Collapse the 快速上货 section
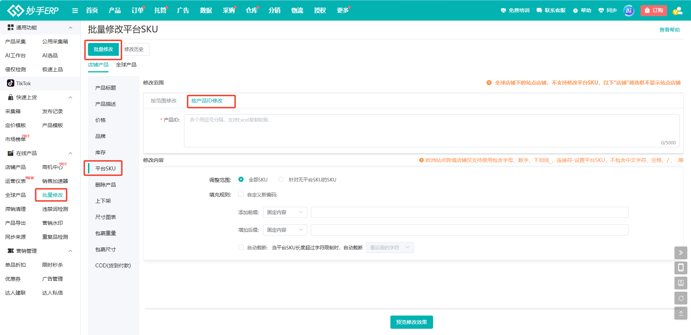 (71, 97)
